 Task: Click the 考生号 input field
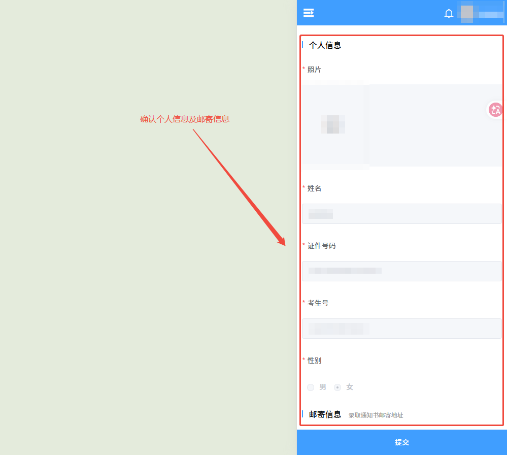[x=401, y=329]
